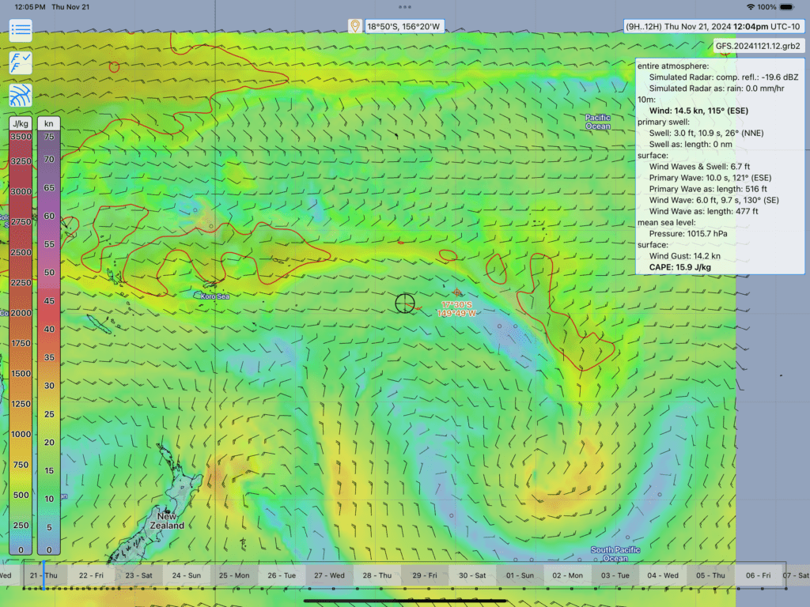Screen dimensions: 810x607
Task: Tap the Wi-Fi status icon
Action: 750,6
